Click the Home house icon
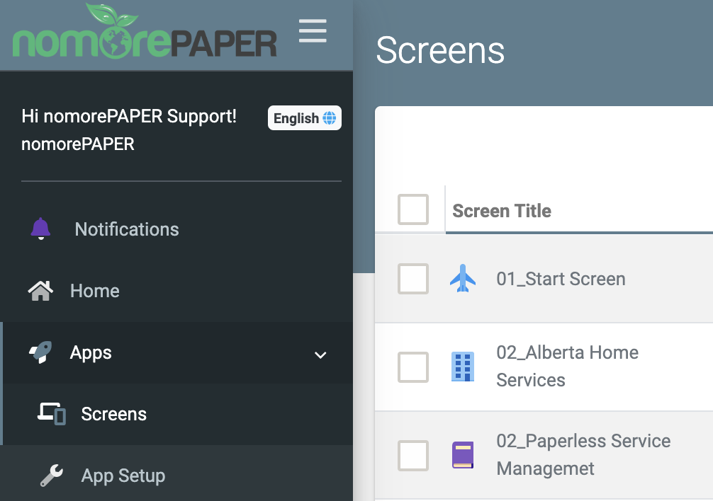 tap(40, 291)
